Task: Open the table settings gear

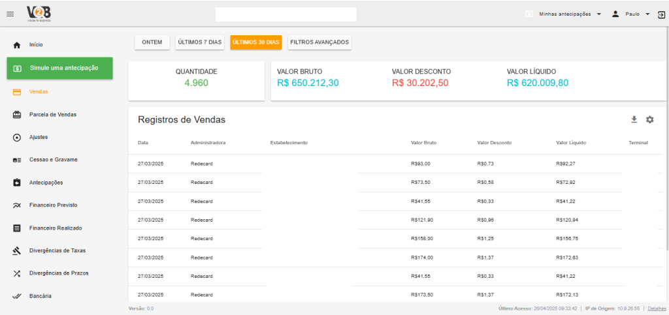Action: pyautogui.click(x=649, y=119)
